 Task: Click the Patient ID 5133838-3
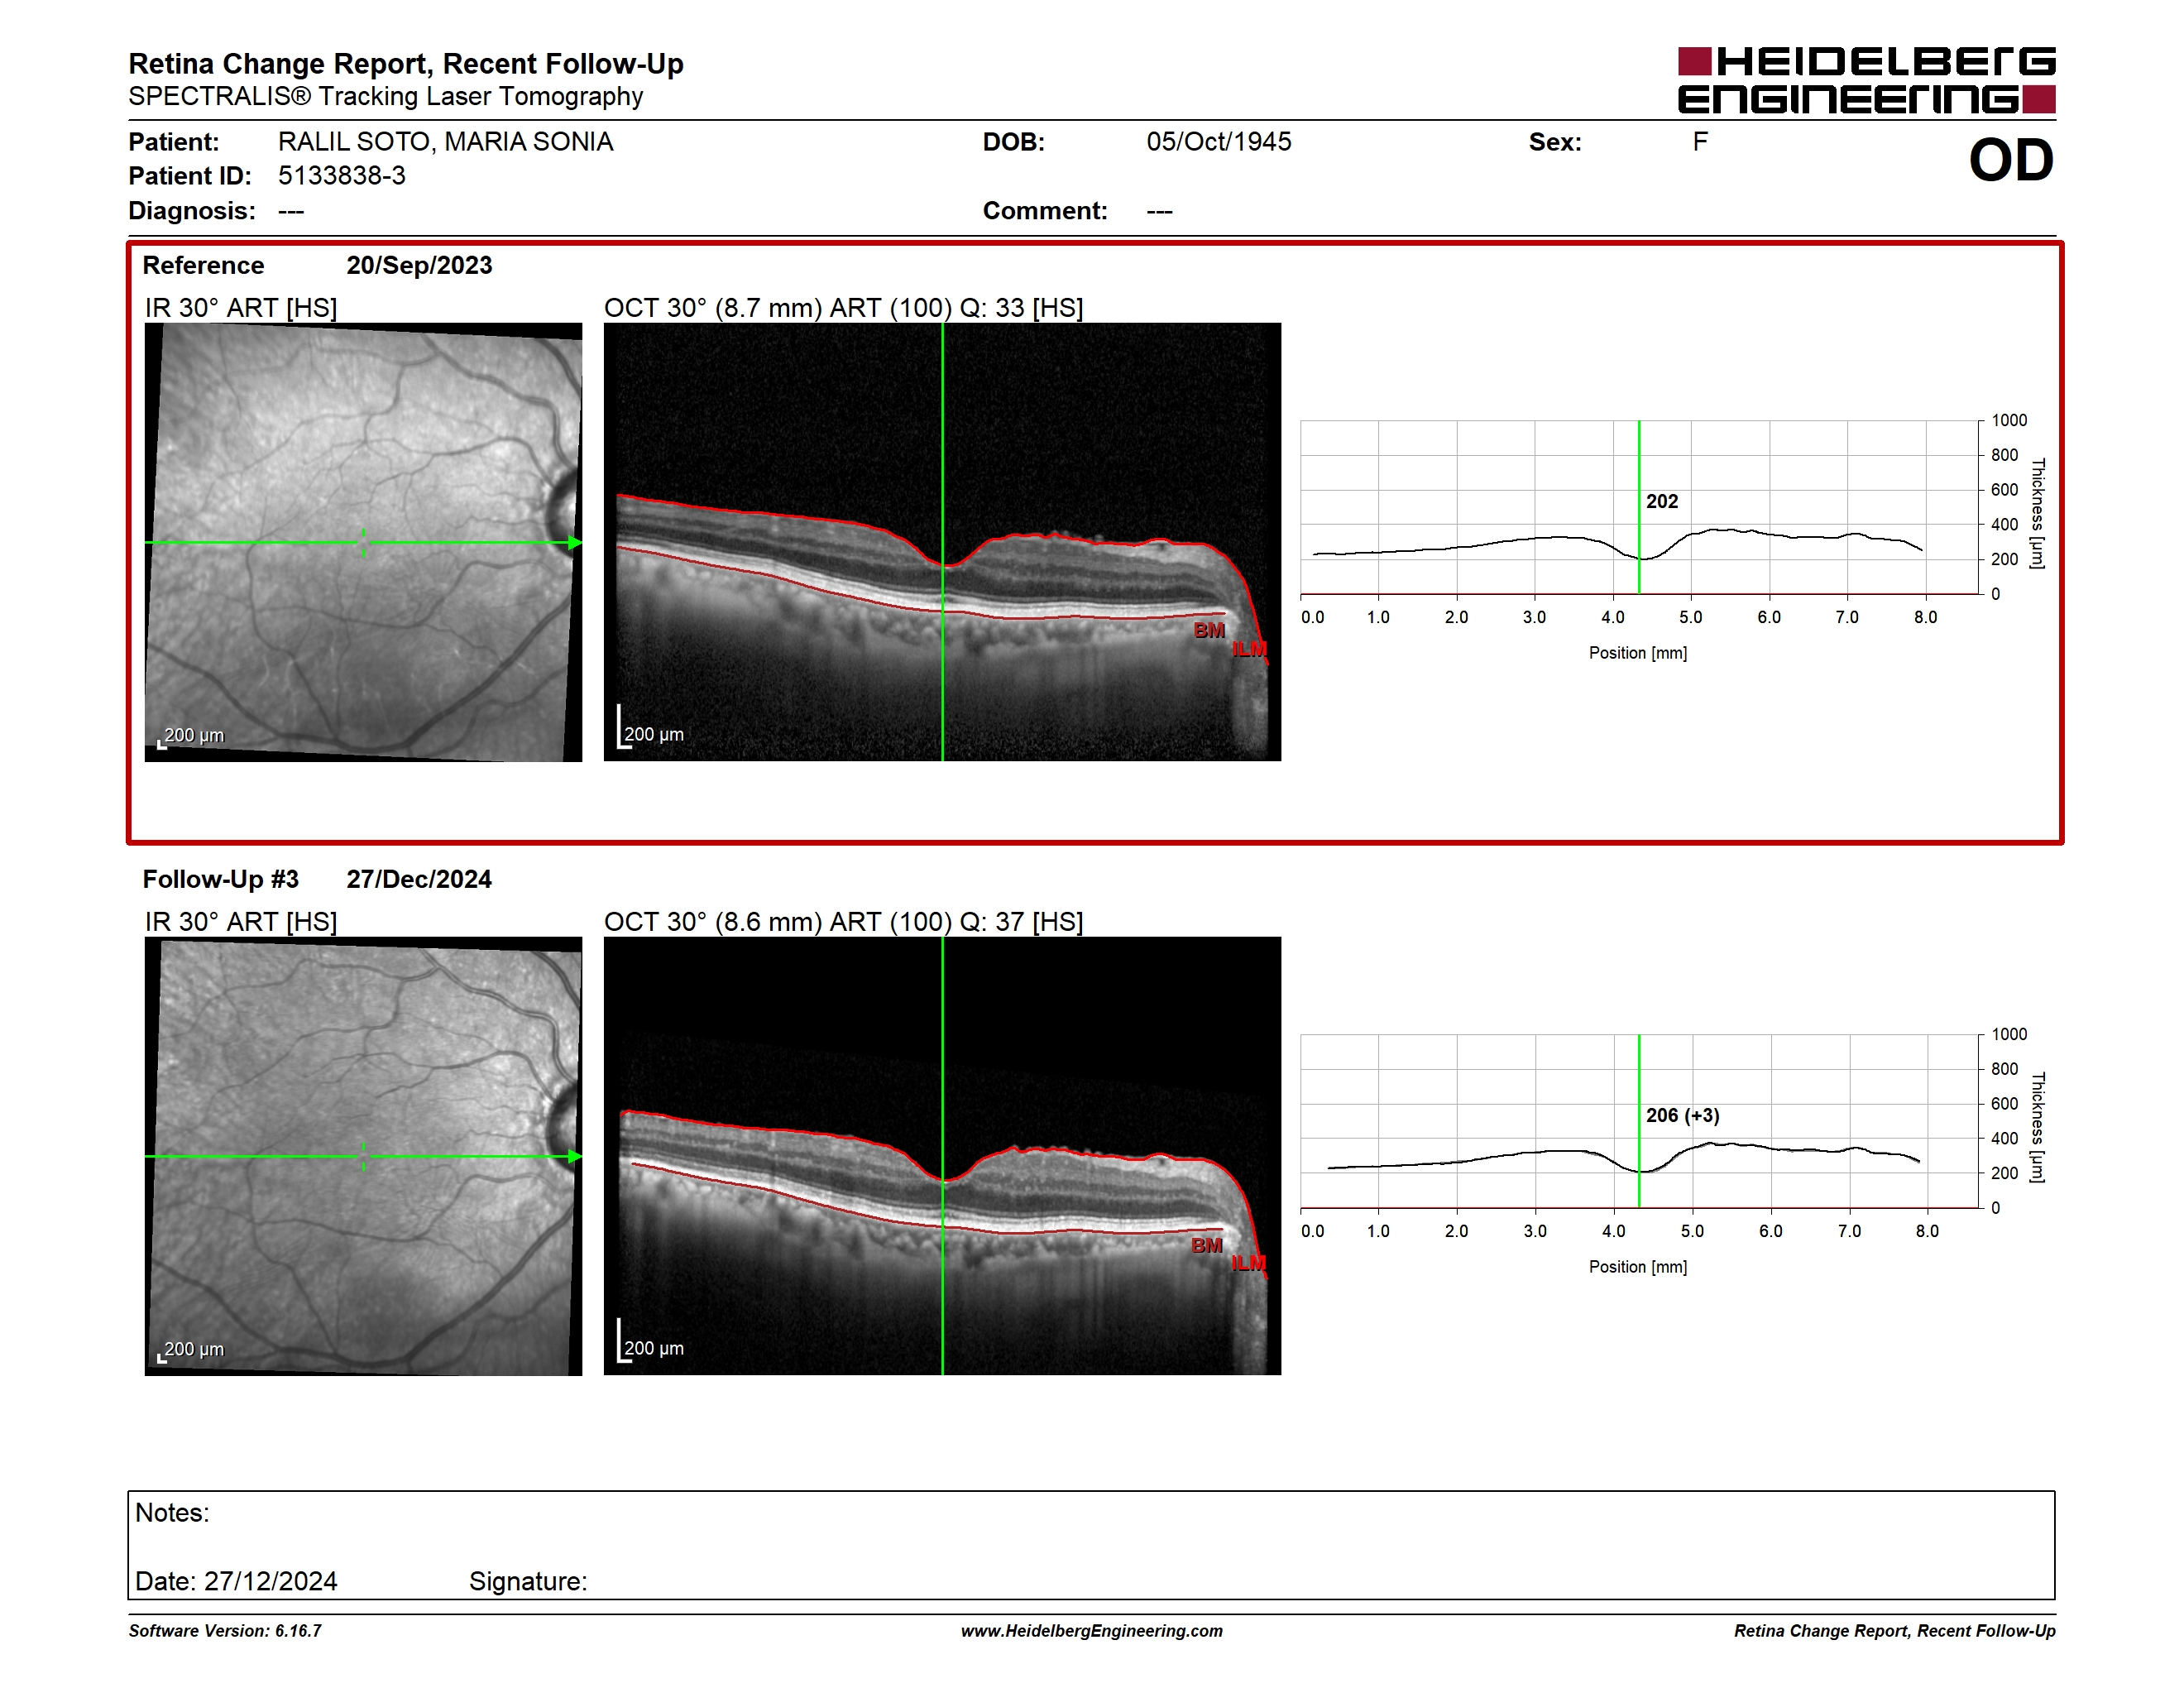(x=342, y=176)
